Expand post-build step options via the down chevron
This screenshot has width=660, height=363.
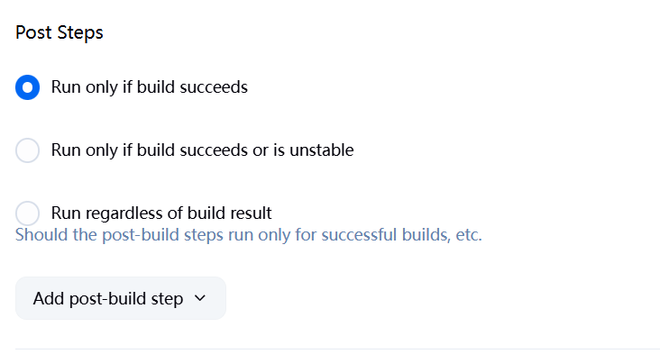pyautogui.click(x=200, y=298)
